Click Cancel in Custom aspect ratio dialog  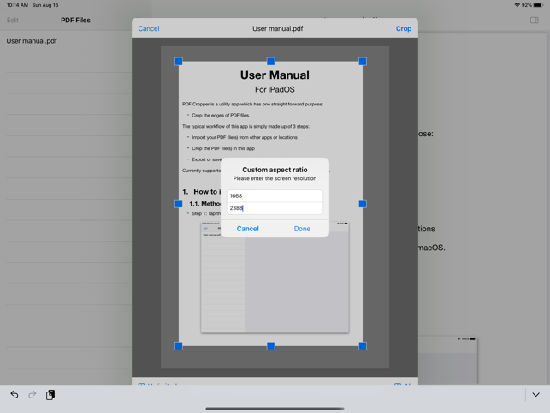(248, 229)
